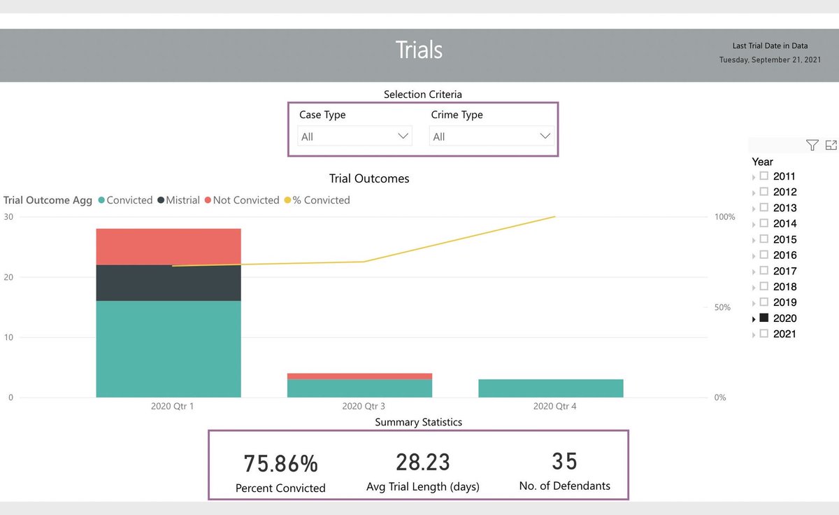Image resolution: width=839 pixels, height=515 pixels.
Task: Click the % Convicted legend dot
Action: pyautogui.click(x=287, y=200)
